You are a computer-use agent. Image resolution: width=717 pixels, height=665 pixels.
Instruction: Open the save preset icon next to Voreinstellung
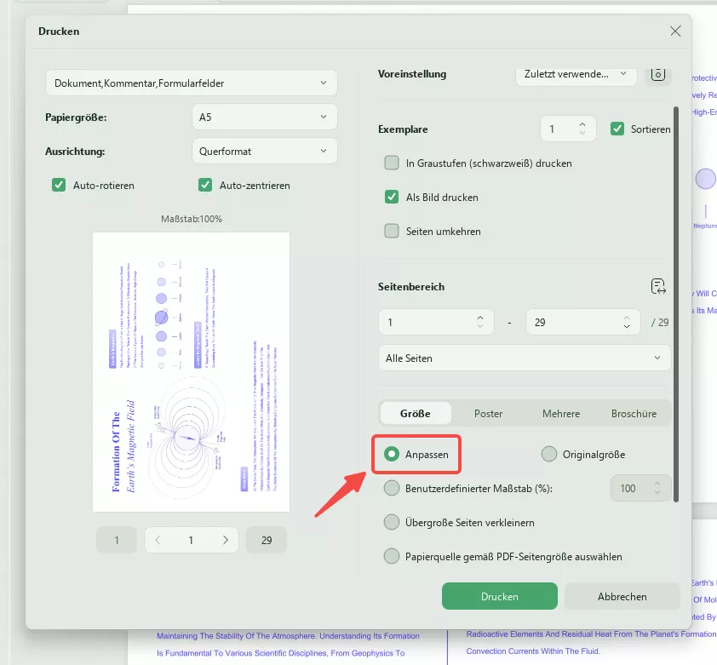point(657,75)
